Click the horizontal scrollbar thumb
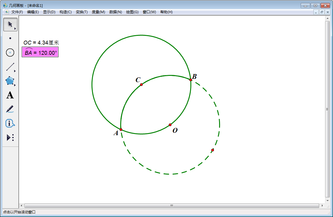Image resolution: width=333 pixels, height=217 pixels. pyautogui.click(x=171, y=206)
